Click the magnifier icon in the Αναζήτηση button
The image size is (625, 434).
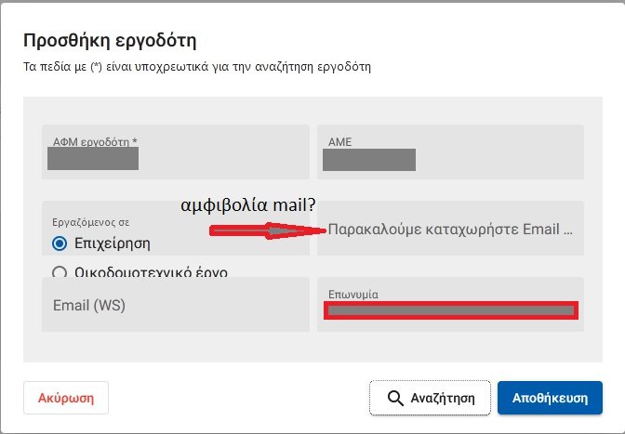tap(394, 398)
